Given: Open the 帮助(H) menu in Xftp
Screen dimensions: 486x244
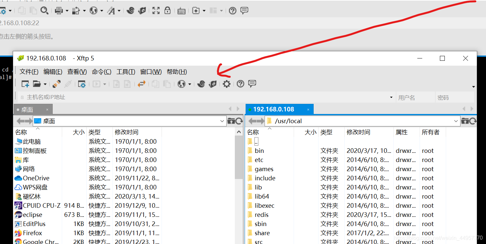Looking at the screenshot, I should coord(177,72).
